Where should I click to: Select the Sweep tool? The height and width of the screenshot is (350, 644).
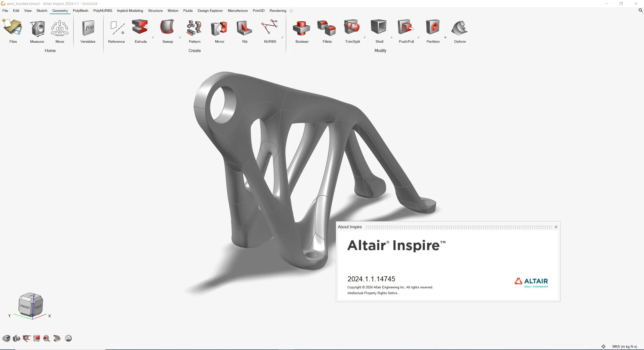[x=167, y=27]
